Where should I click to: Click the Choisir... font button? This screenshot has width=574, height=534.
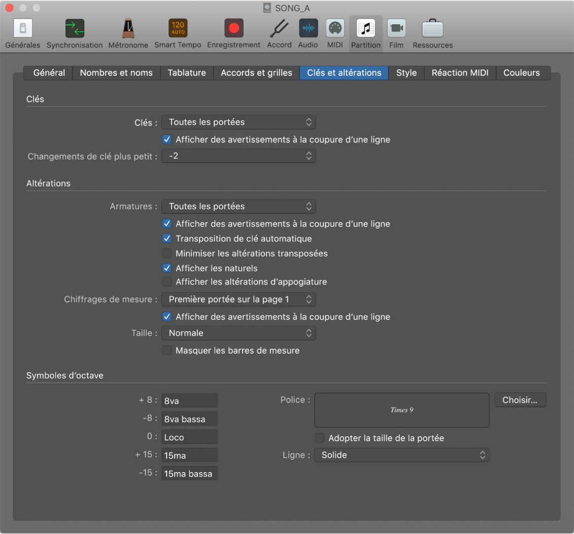click(520, 400)
